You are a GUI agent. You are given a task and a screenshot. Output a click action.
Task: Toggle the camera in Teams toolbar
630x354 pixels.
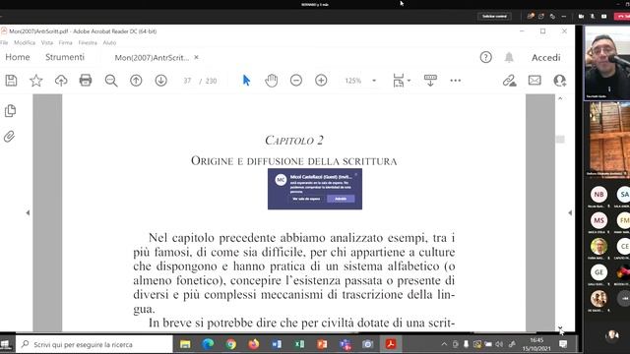pyautogui.click(x=581, y=17)
